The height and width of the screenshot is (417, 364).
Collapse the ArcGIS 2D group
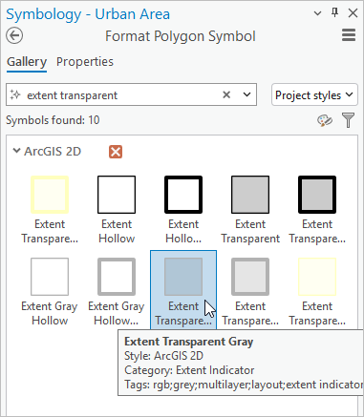16,151
